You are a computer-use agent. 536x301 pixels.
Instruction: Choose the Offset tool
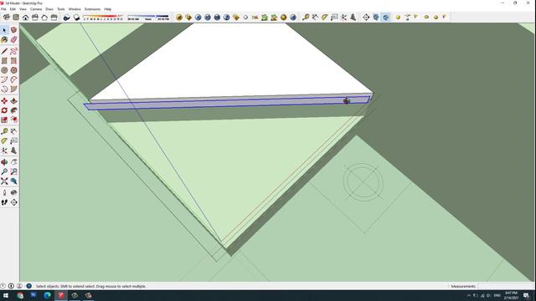pyautogui.click(x=13, y=120)
